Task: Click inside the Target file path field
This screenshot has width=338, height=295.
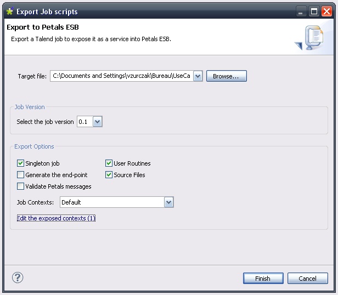Action: (121, 76)
